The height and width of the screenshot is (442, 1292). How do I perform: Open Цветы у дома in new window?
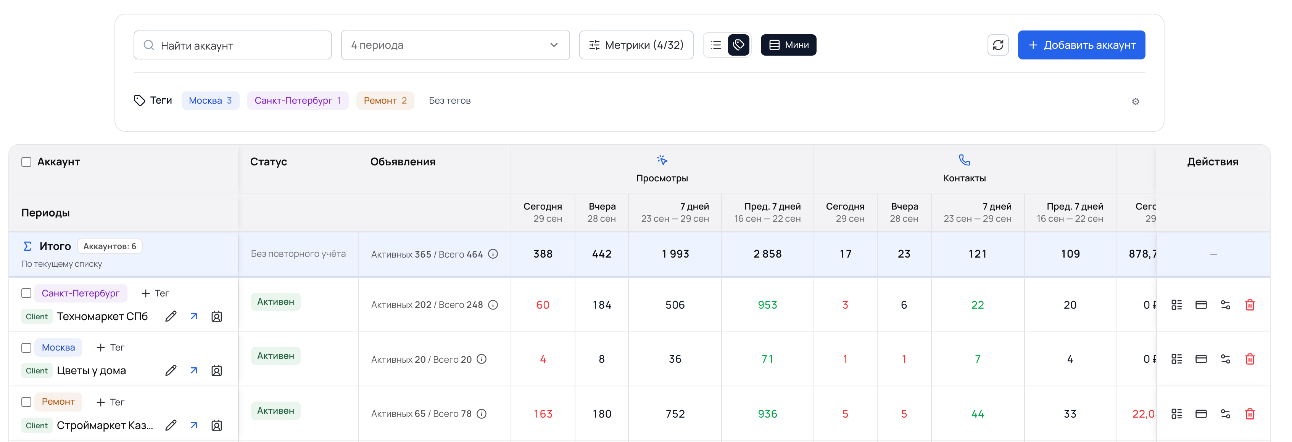point(193,370)
